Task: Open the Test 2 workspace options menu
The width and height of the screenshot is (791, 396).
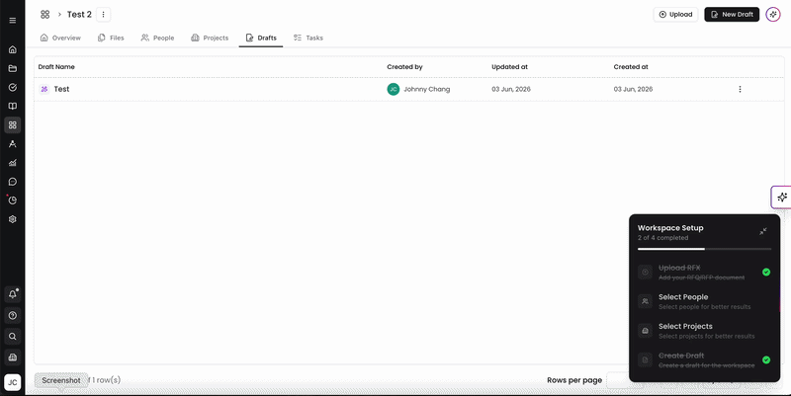Action: [104, 15]
